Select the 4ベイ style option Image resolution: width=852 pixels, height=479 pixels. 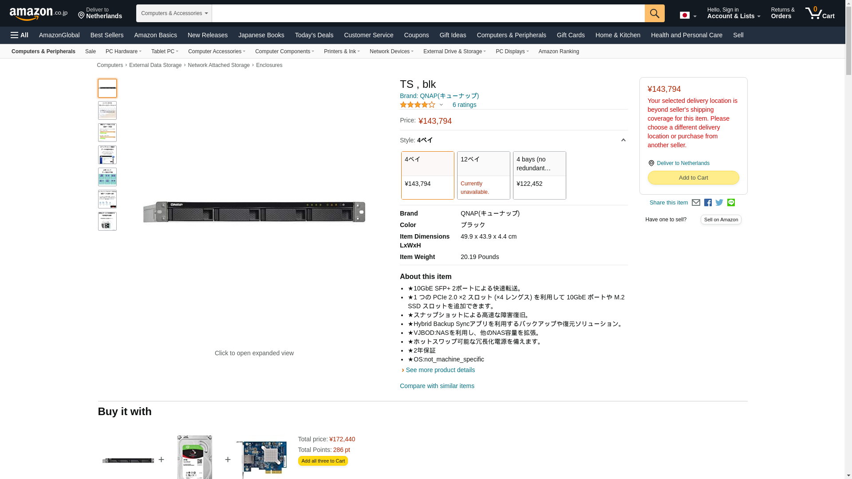427,175
